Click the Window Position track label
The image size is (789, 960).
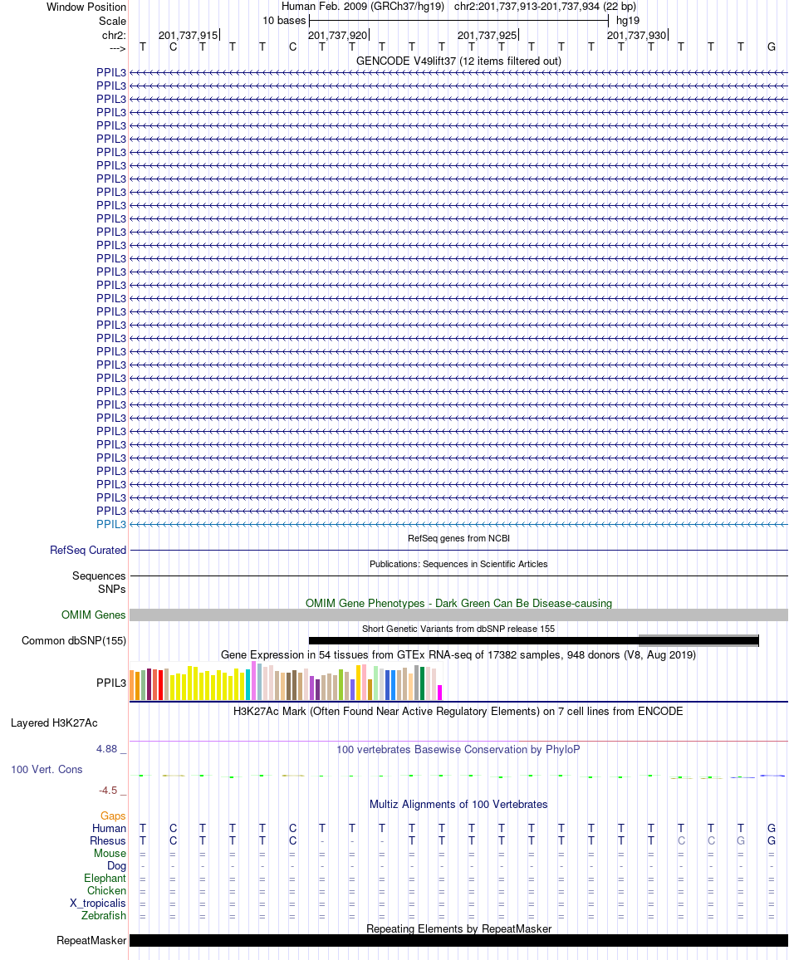(x=86, y=7)
